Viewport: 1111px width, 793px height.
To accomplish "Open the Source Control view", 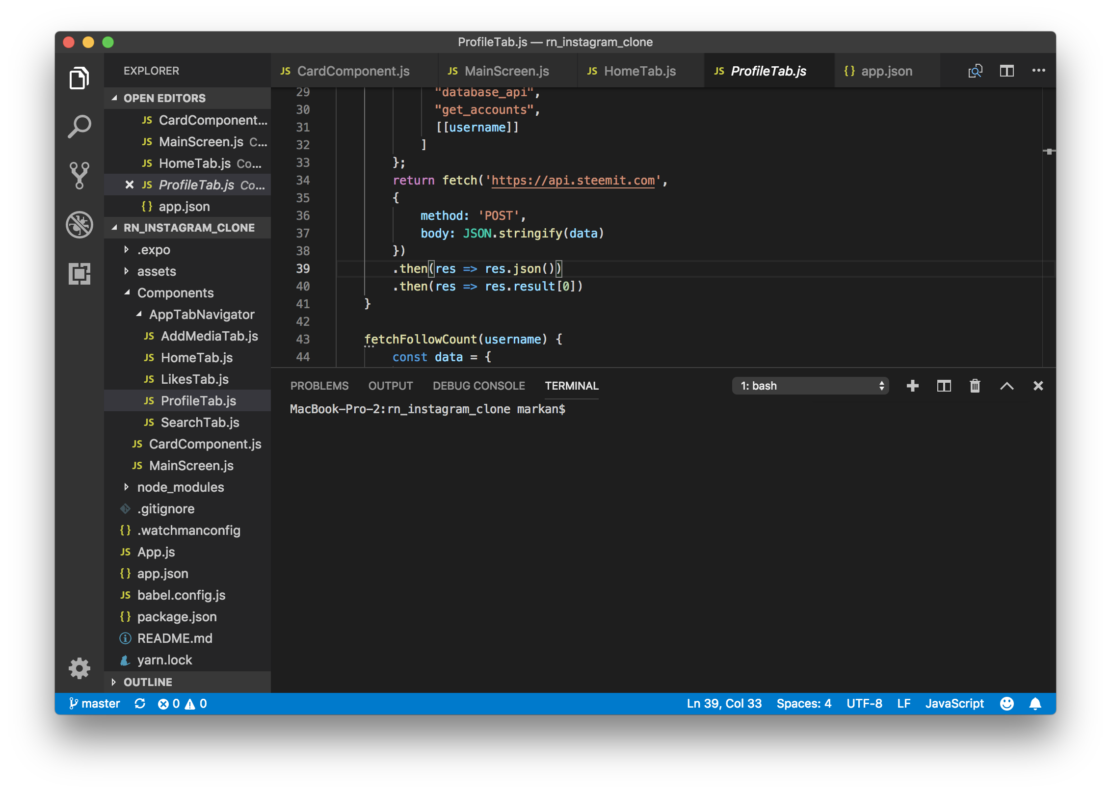I will 79,175.
